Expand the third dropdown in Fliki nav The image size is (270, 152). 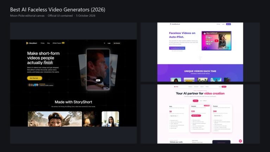pos(202,87)
